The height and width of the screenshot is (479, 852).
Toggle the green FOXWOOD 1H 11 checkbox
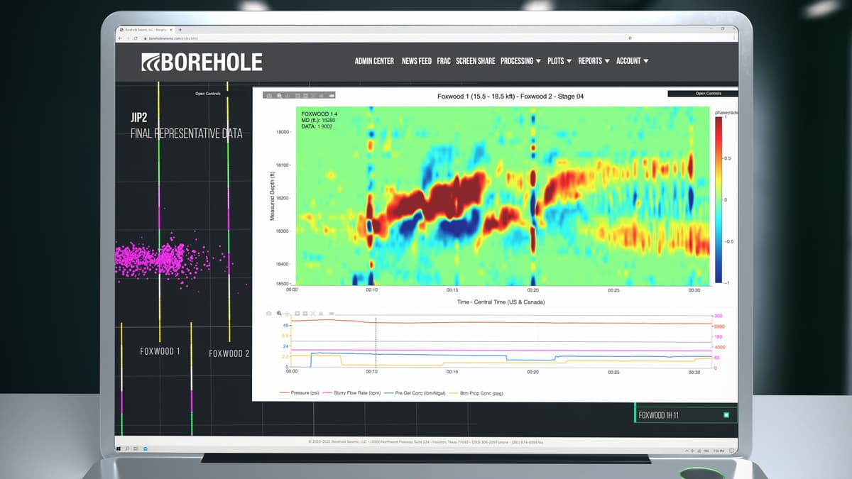pyautogui.click(x=726, y=415)
